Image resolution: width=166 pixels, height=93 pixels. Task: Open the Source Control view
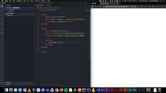pos(2,15)
